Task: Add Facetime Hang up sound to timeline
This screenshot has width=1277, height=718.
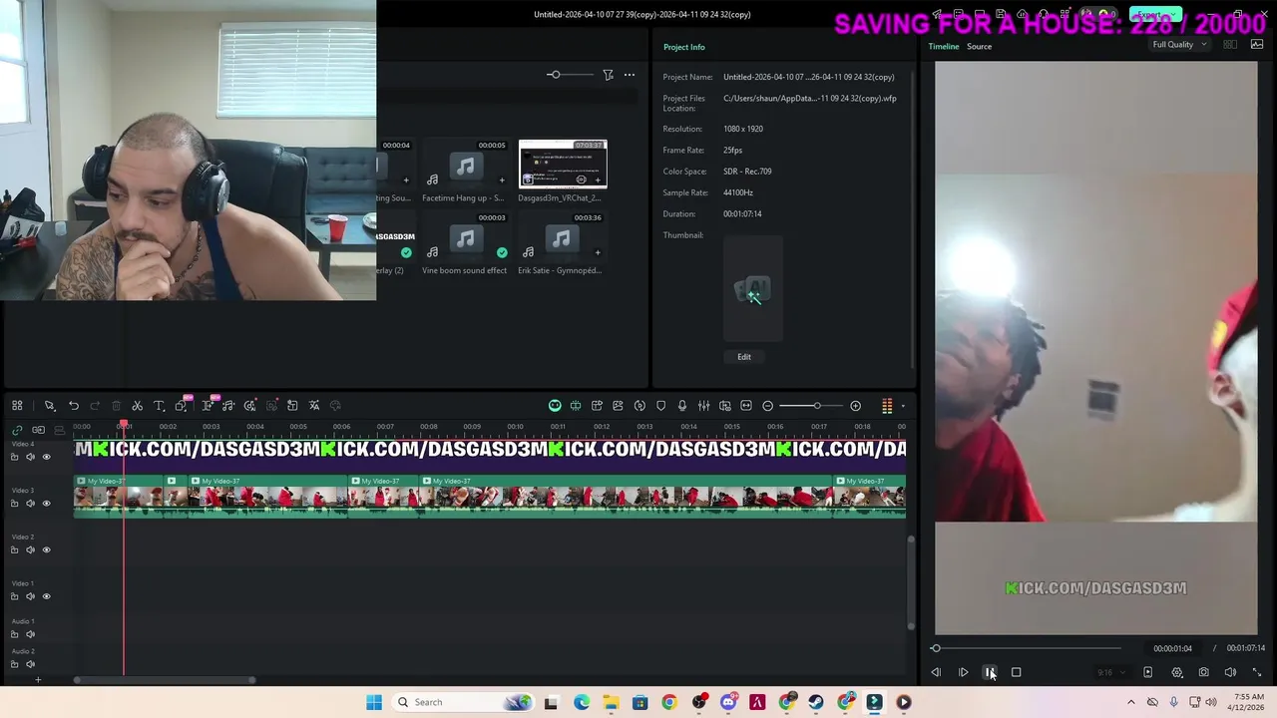Action: [502, 180]
